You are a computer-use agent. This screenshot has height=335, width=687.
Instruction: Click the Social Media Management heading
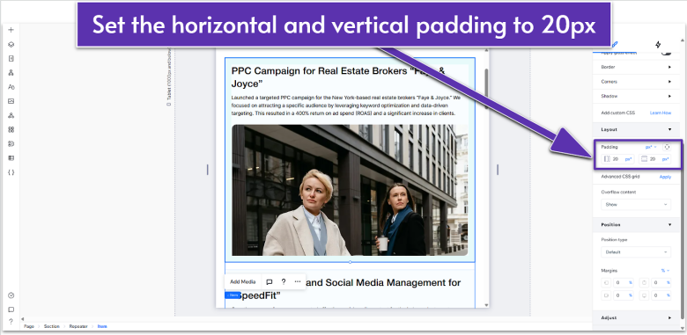382,282
